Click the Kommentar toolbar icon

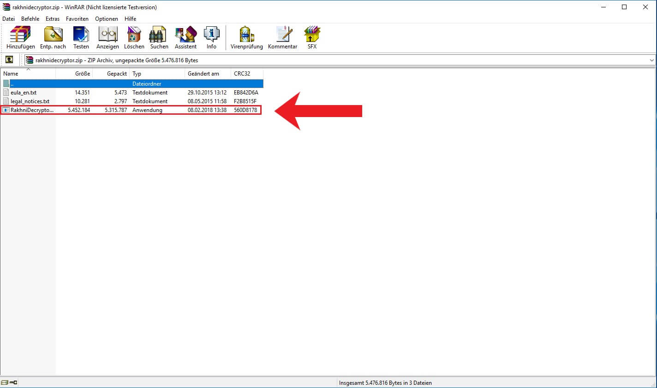(x=284, y=34)
